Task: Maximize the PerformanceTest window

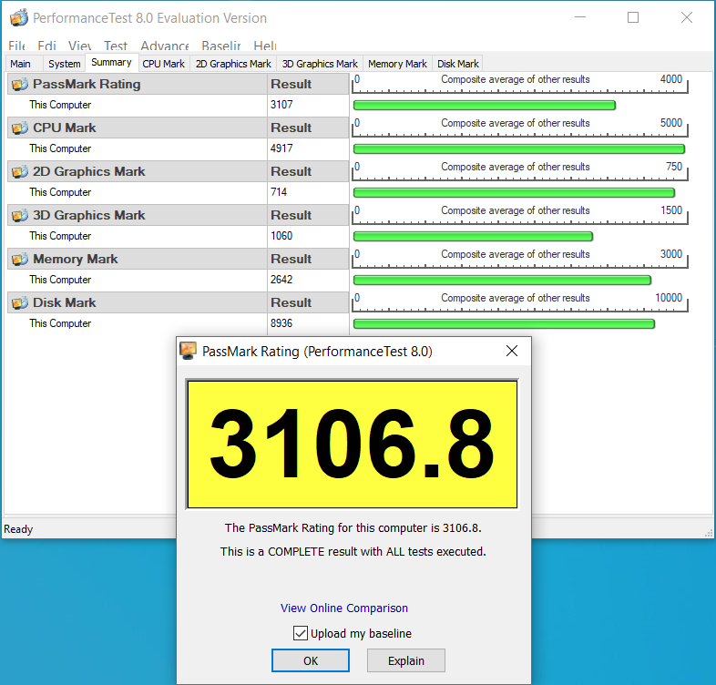Action: tap(633, 17)
